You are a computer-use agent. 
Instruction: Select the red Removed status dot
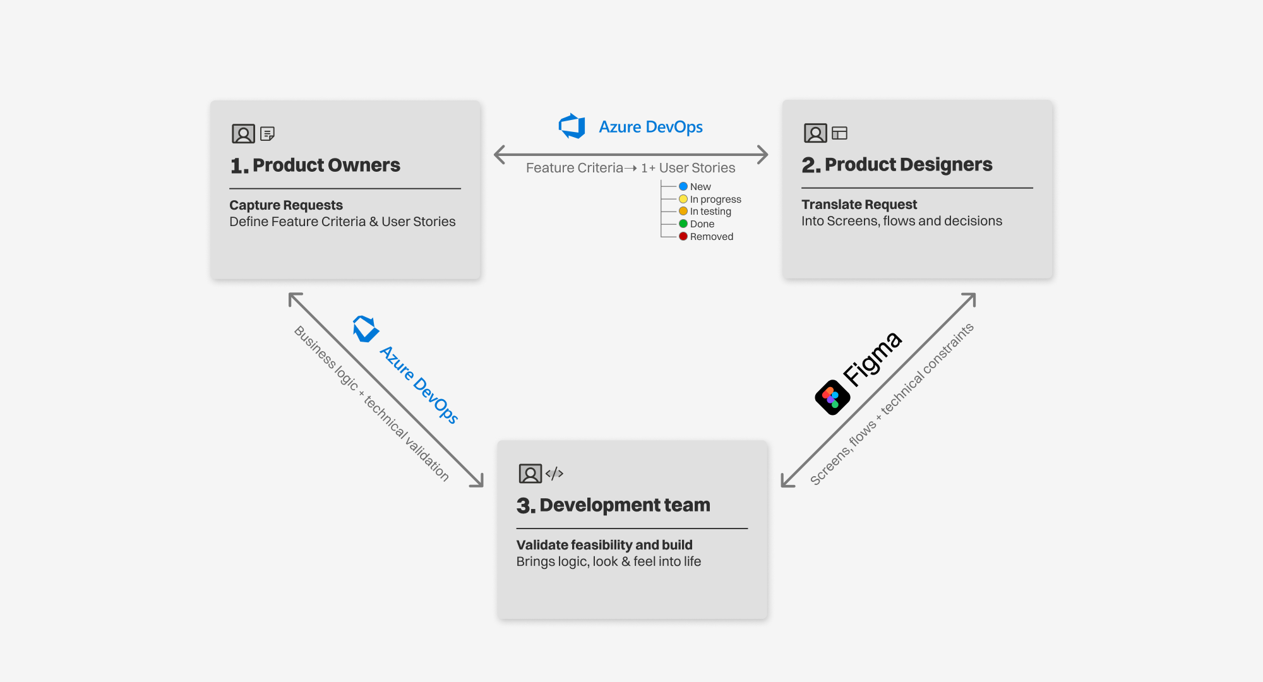(683, 236)
